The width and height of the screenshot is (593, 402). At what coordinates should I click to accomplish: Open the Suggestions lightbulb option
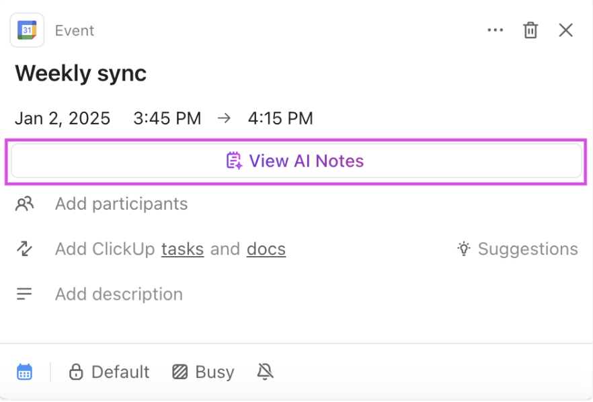click(x=518, y=249)
